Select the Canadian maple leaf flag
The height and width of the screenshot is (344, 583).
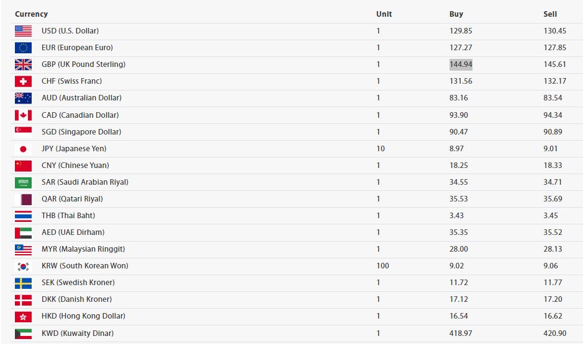[x=23, y=115]
